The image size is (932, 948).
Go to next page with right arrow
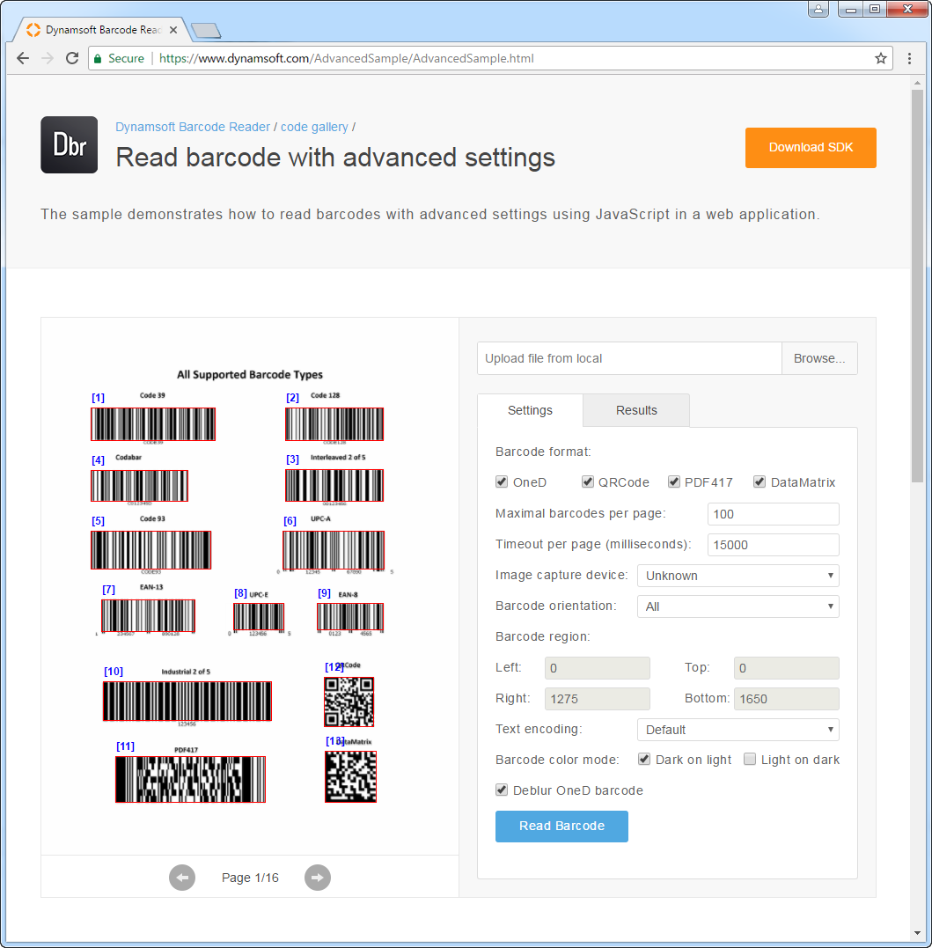click(x=318, y=878)
